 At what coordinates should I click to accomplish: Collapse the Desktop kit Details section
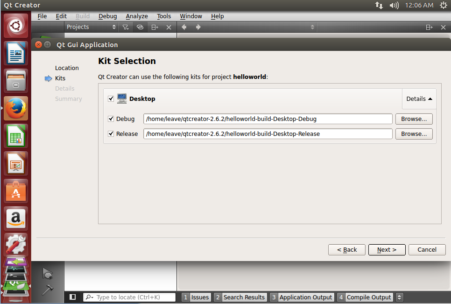point(419,99)
